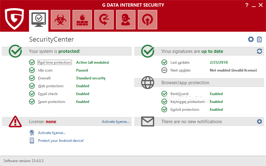Screen dimensions: 266x166
Task: Click the Spam protection check icon
Action: tap(32, 101)
